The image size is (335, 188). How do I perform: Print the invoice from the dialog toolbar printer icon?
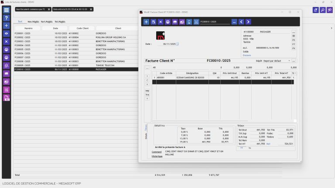tap(167, 22)
